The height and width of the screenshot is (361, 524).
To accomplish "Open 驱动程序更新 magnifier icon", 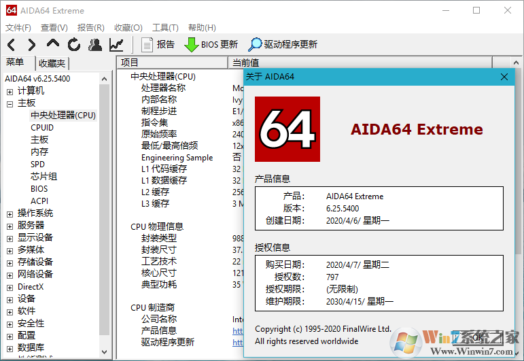I will pos(283,45).
